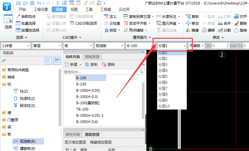Select the 选择 tool

8,22
